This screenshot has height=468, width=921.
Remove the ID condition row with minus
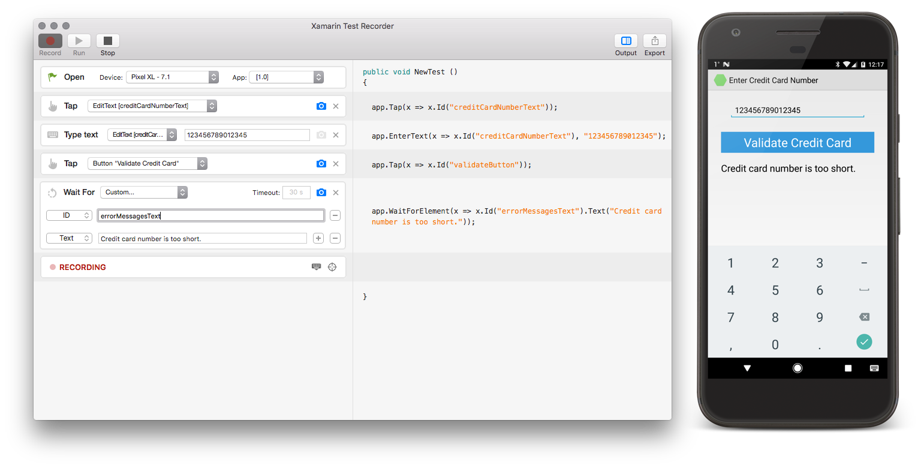[x=335, y=215]
